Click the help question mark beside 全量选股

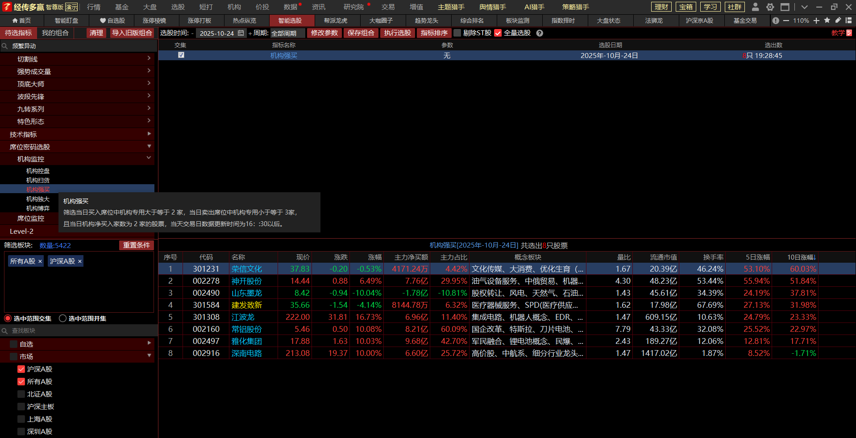[540, 33]
